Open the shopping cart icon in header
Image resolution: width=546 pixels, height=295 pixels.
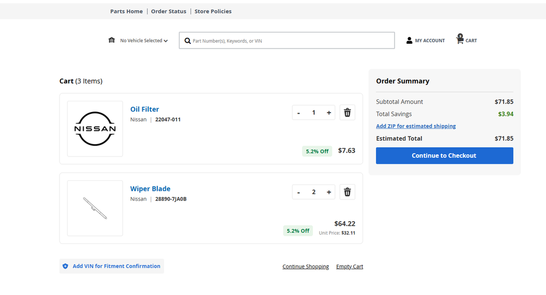460,39
